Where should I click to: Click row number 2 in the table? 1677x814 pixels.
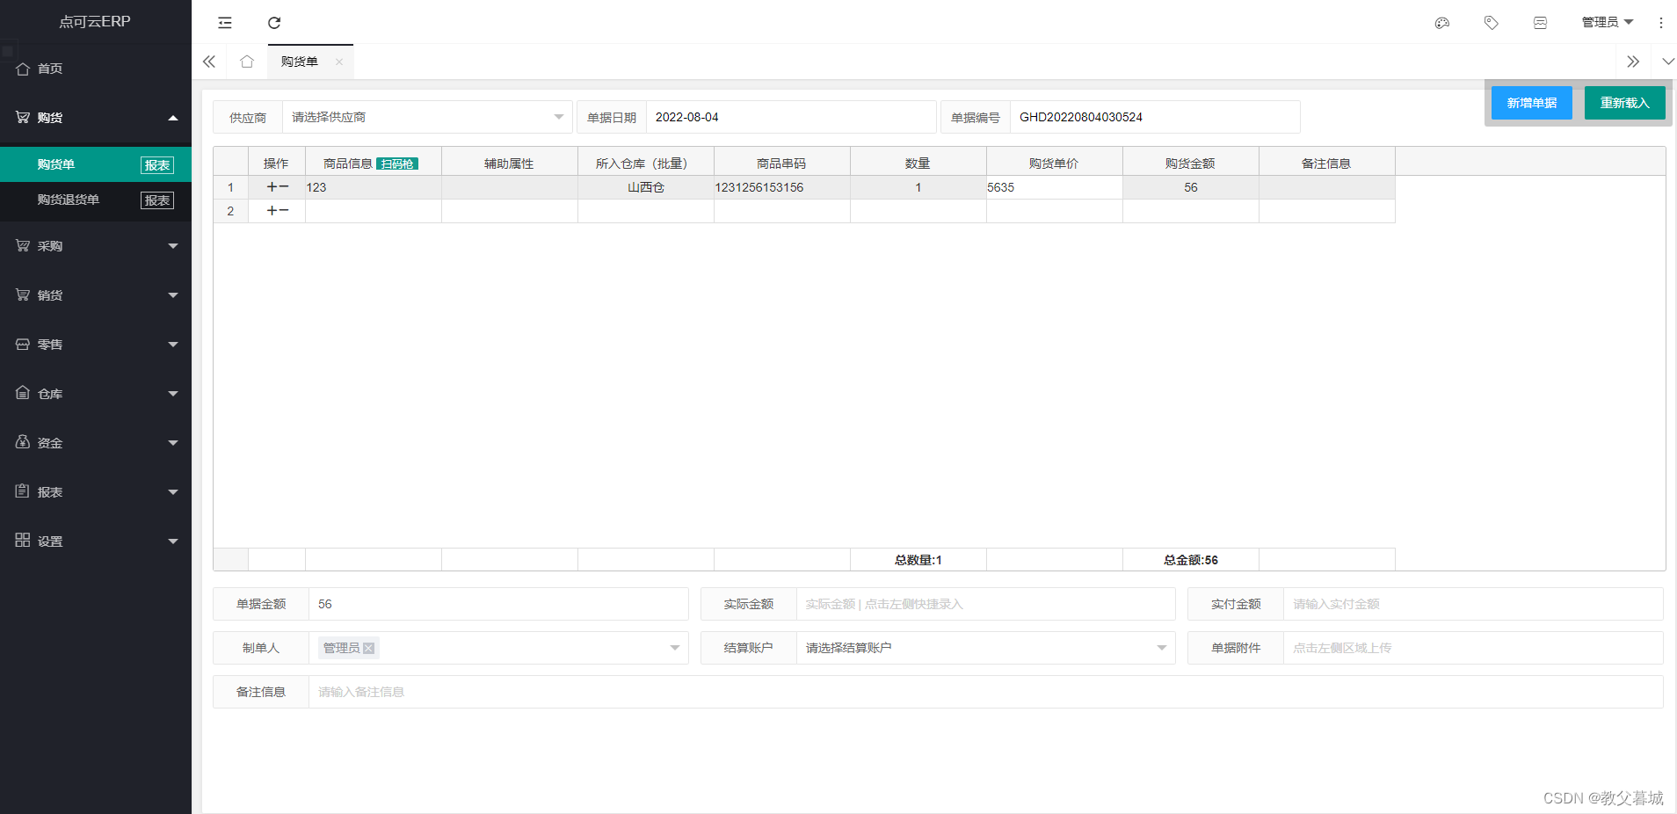tap(231, 211)
